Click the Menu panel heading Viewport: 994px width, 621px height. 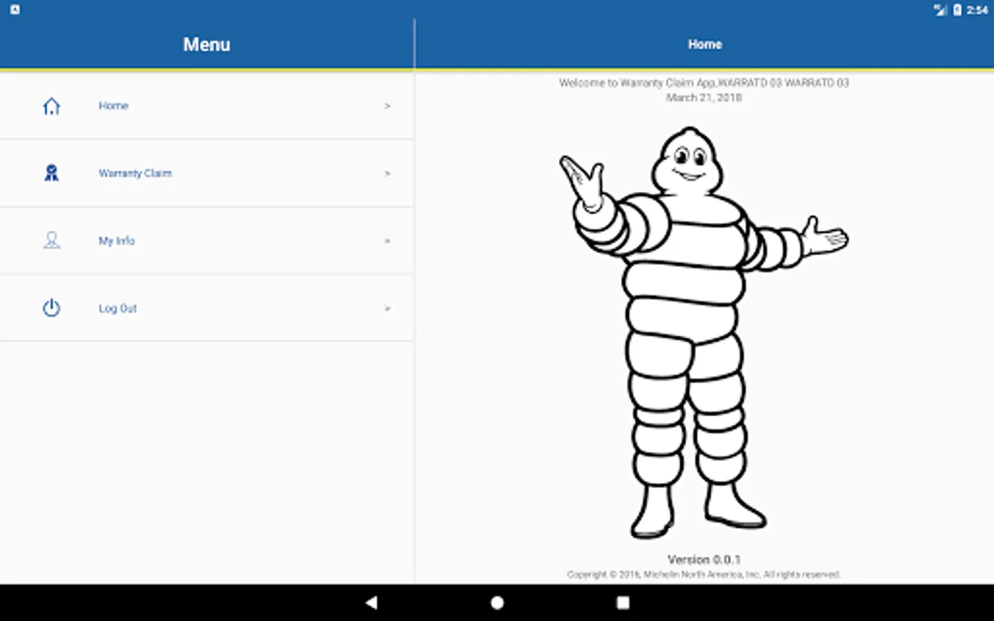(x=207, y=44)
